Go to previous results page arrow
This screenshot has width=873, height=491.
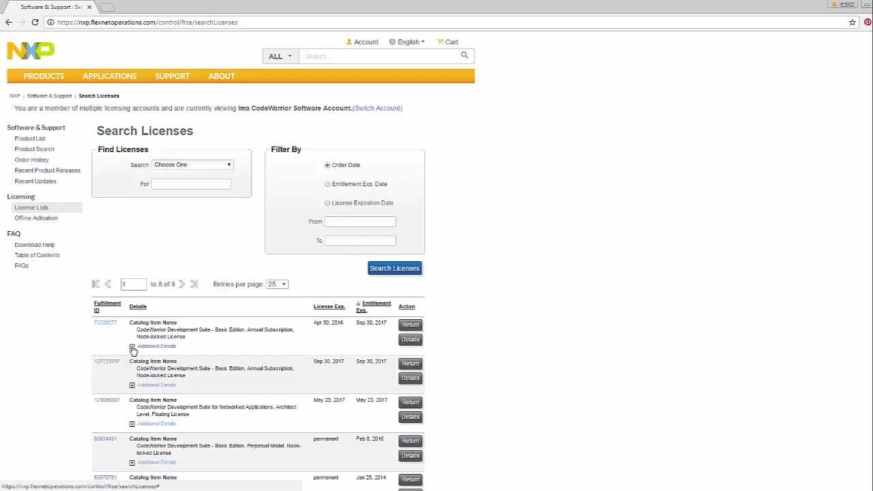pyautogui.click(x=108, y=284)
